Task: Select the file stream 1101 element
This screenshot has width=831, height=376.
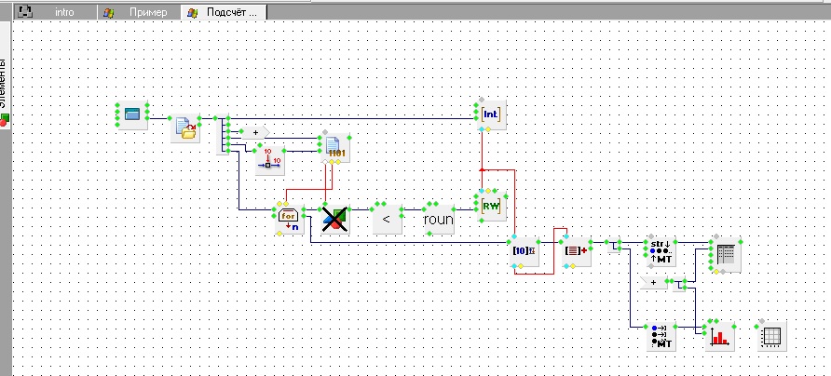Action: (x=334, y=148)
